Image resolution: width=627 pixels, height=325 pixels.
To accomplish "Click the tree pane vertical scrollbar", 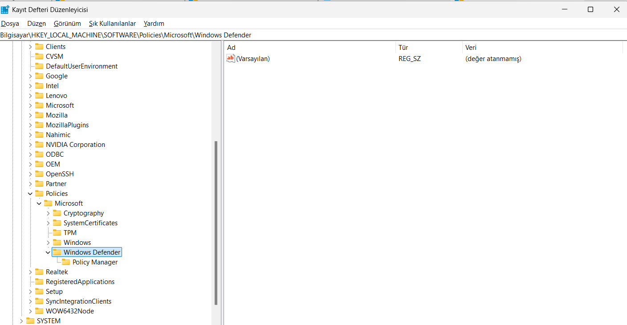I will [x=216, y=223].
